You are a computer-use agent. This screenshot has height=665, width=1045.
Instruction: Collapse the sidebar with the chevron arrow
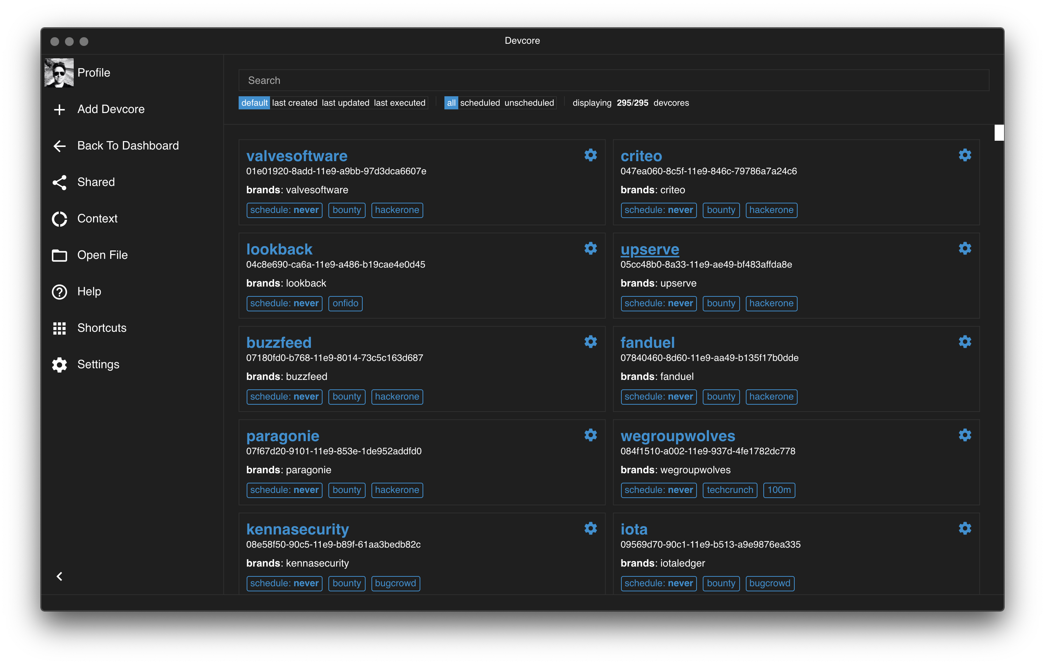click(x=59, y=576)
